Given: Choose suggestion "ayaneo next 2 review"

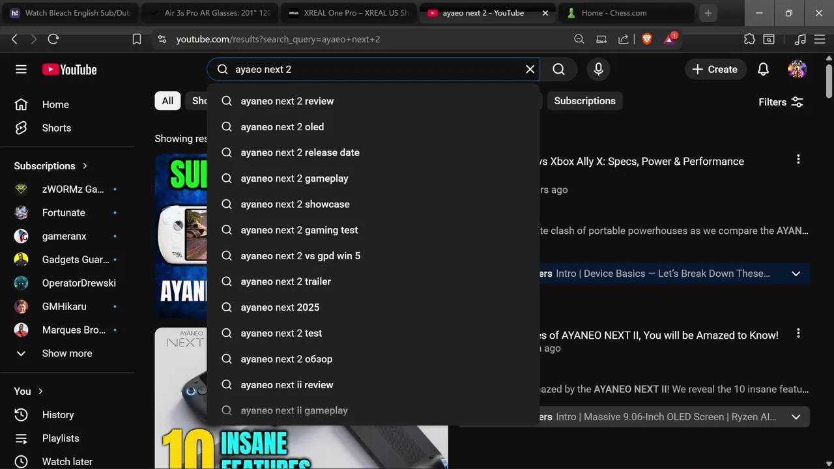Looking at the screenshot, I should point(373,101).
